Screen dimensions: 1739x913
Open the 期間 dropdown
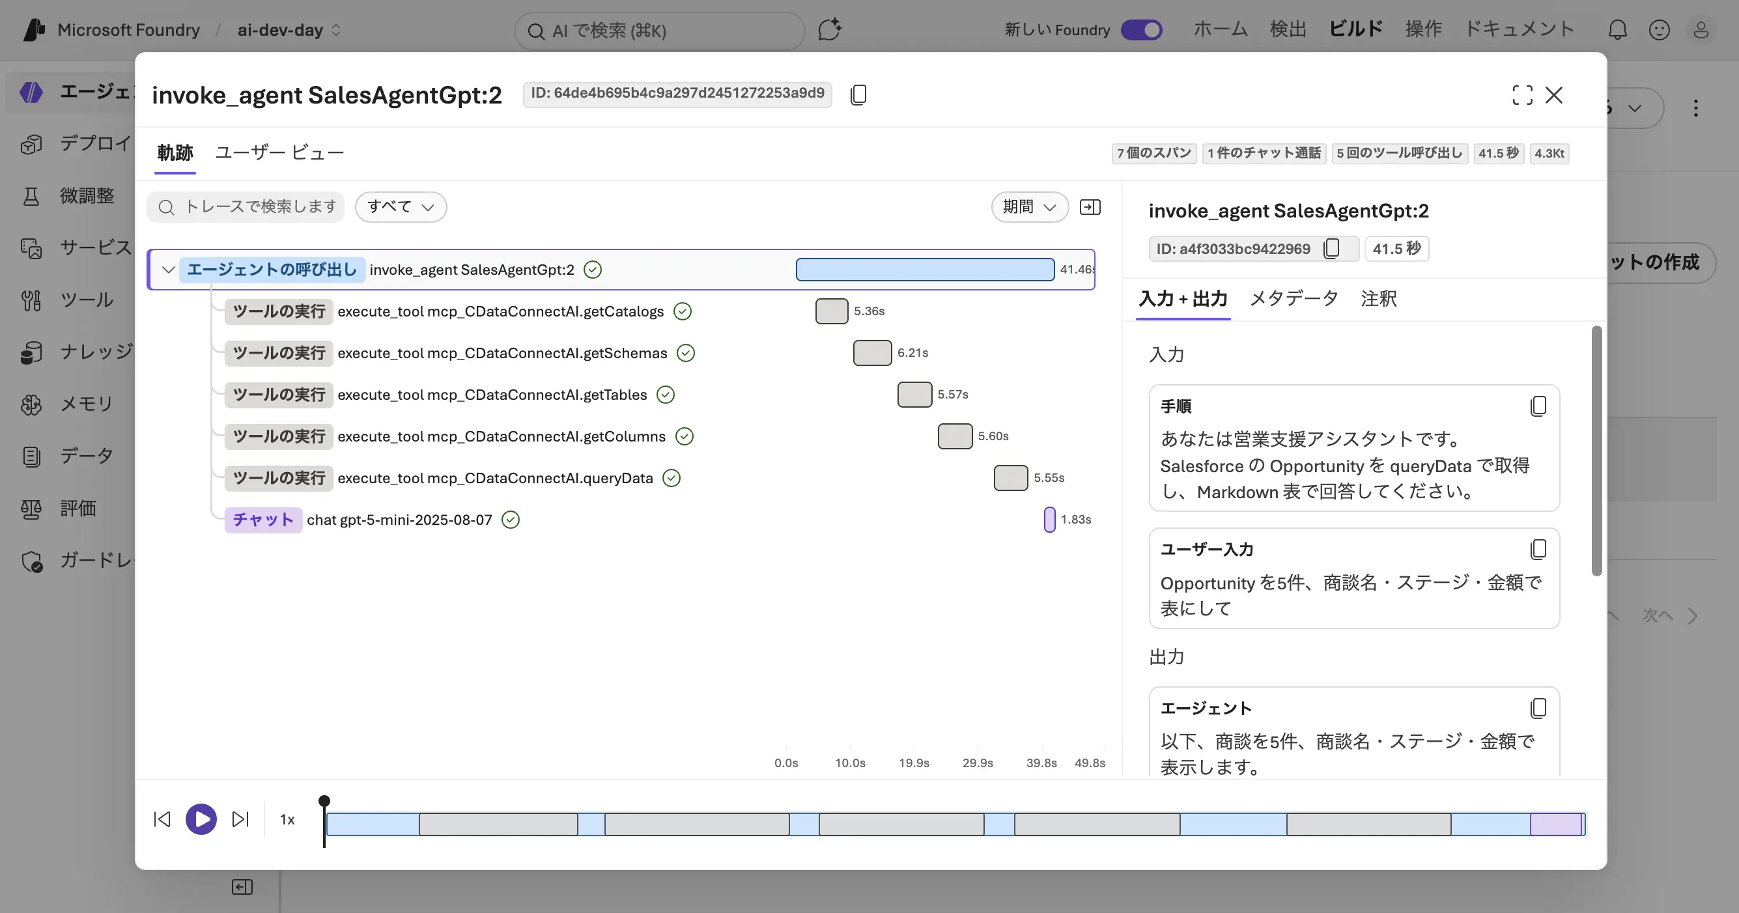click(x=1030, y=206)
